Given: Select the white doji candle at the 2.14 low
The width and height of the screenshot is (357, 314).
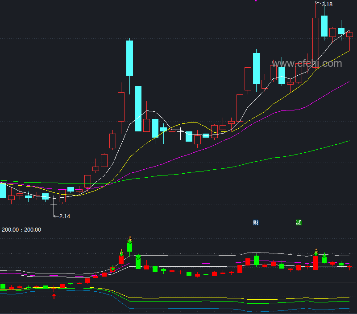Looking at the screenshot, I should [54, 204].
